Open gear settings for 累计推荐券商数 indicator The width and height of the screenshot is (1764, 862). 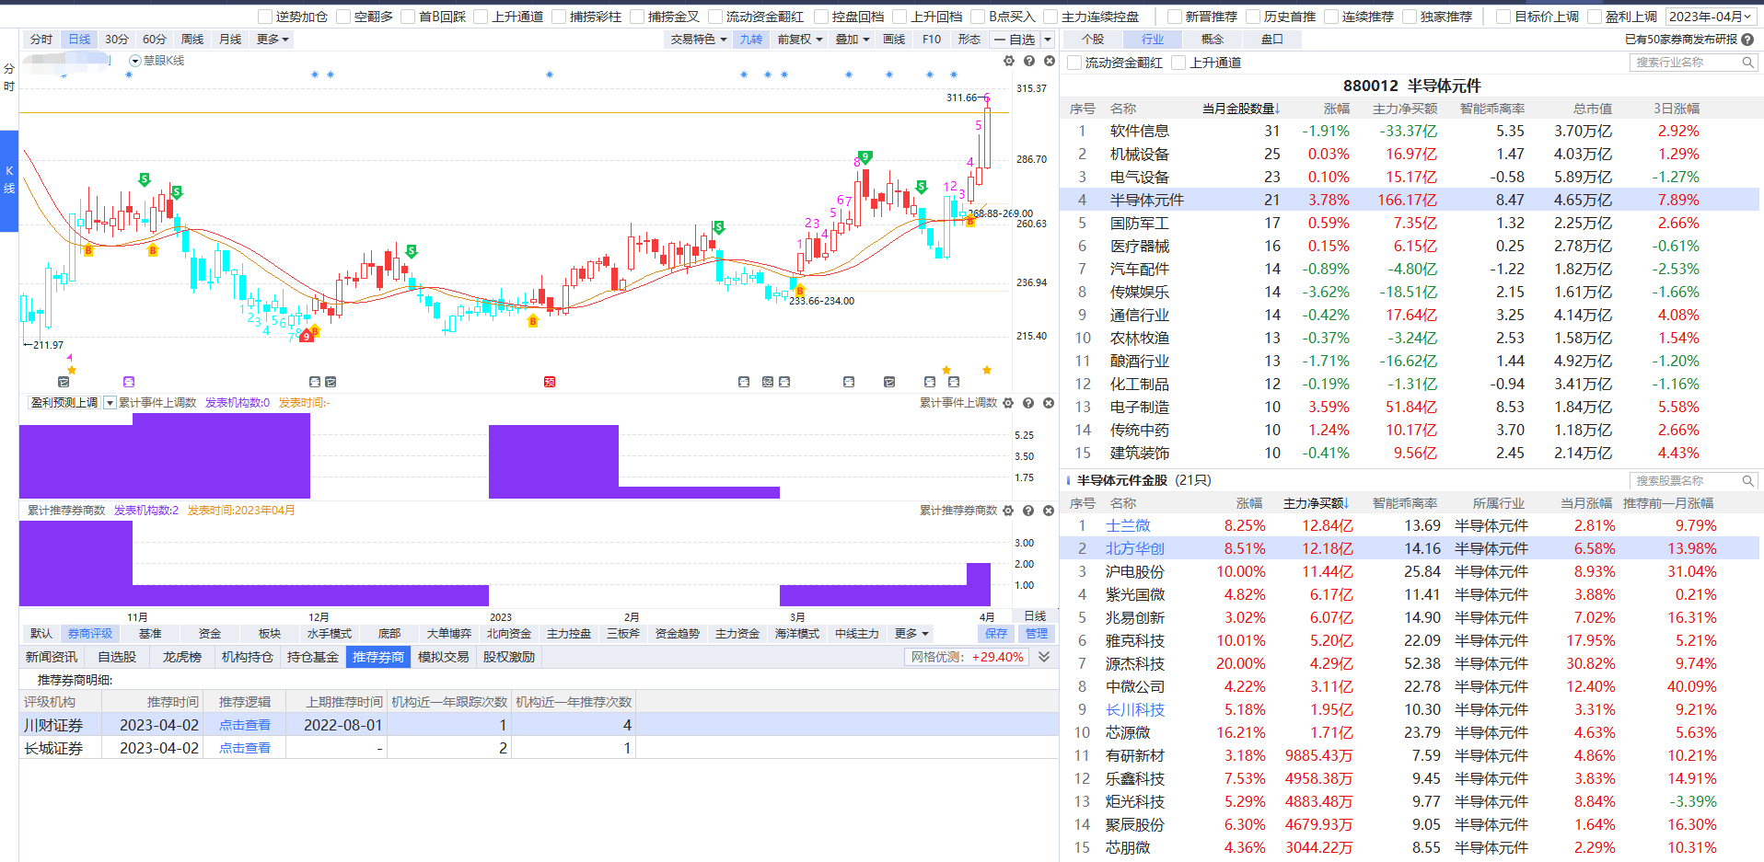1008,511
